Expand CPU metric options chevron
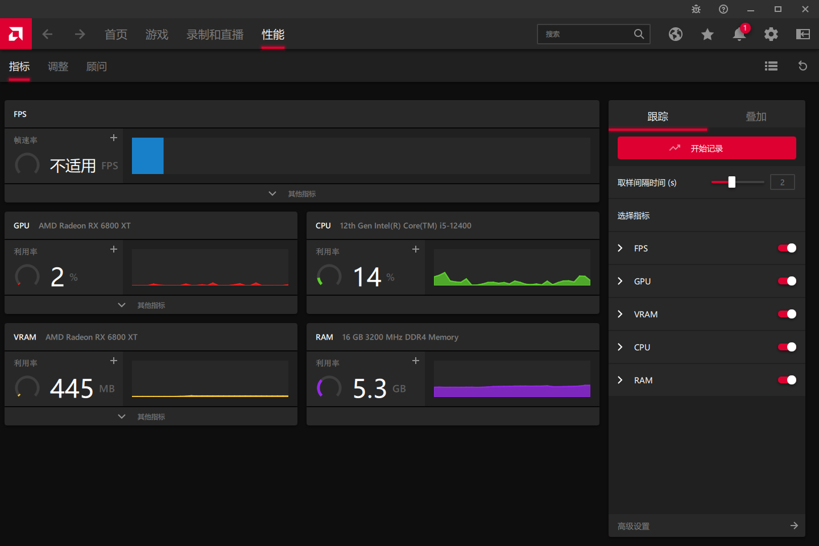The height and width of the screenshot is (546, 819). (621, 347)
